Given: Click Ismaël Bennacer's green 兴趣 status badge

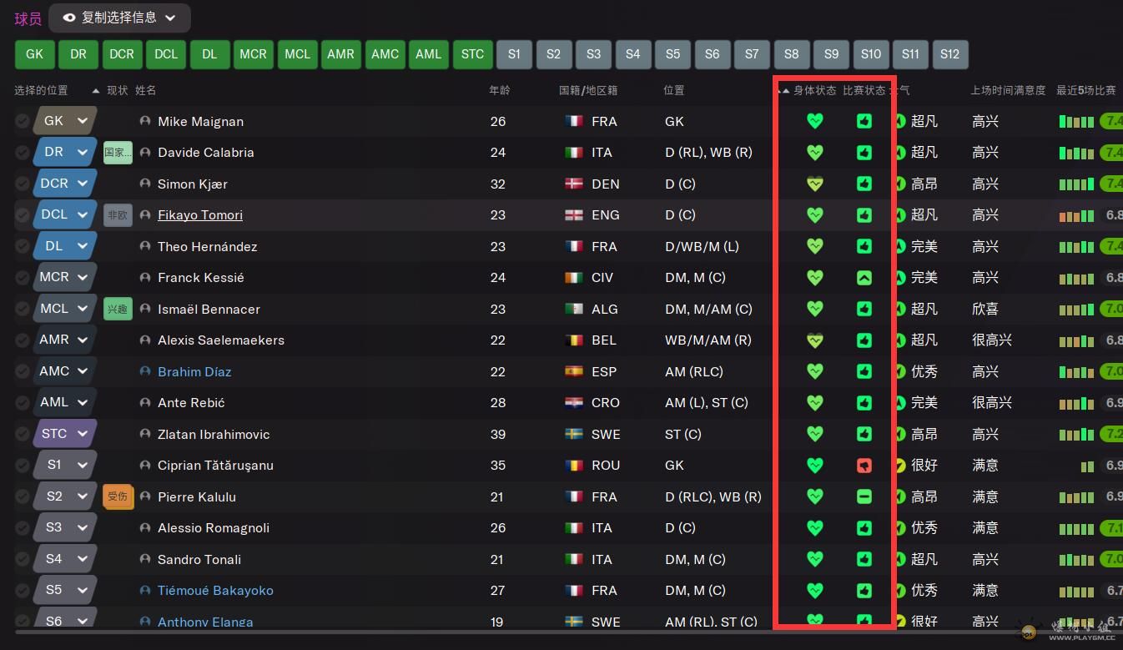Looking at the screenshot, I should (118, 309).
